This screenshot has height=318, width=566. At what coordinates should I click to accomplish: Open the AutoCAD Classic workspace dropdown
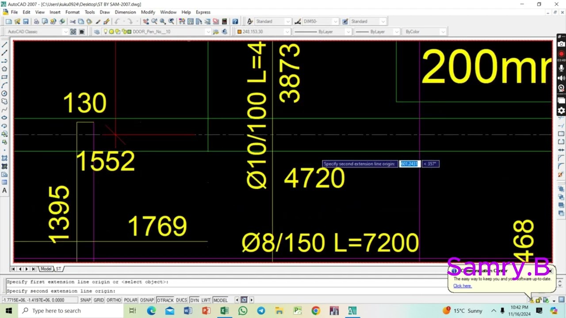66,31
